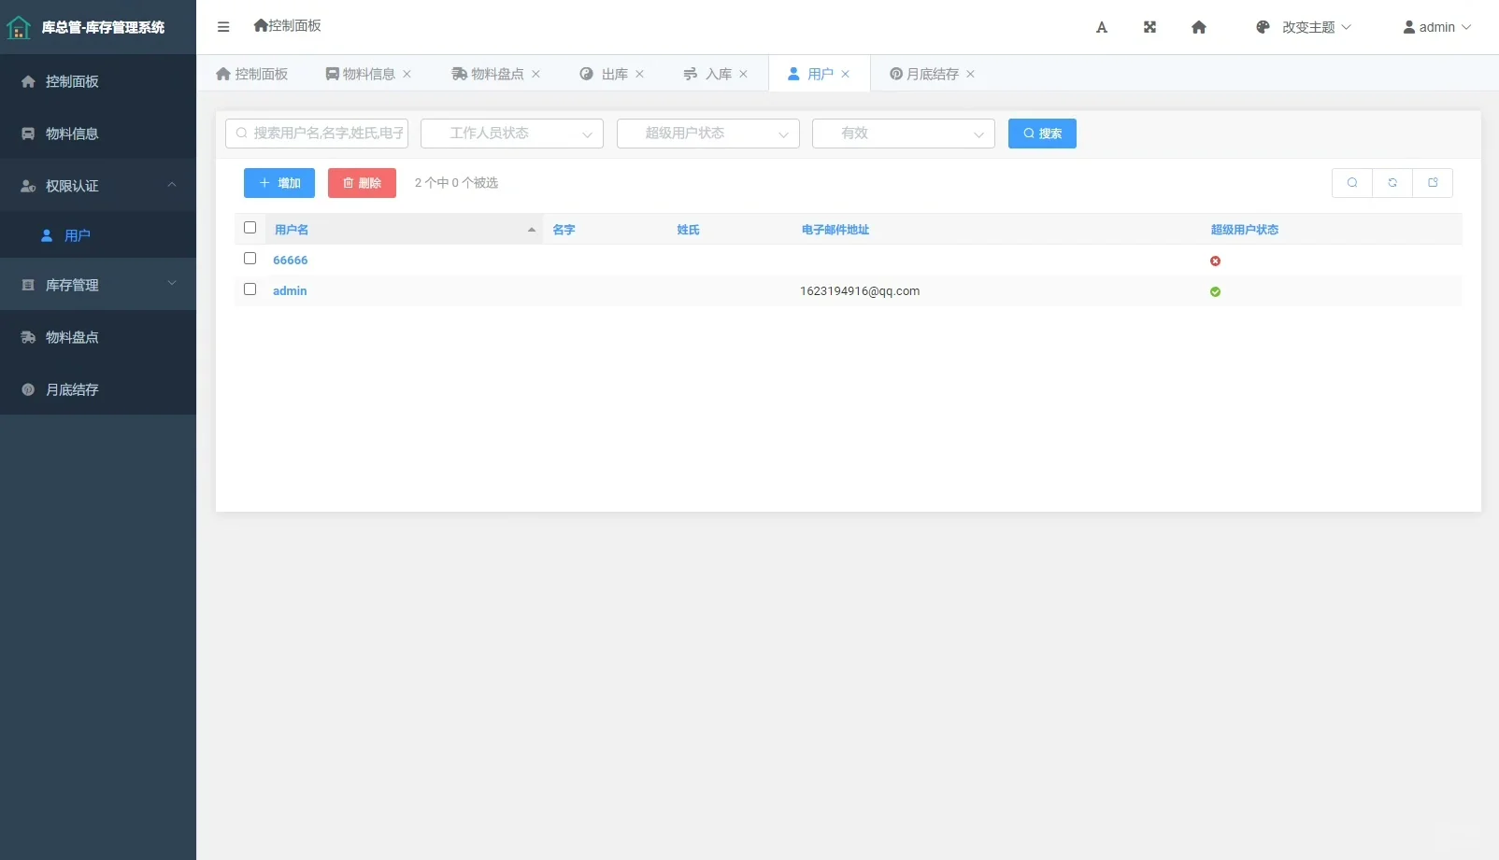Viewport: 1499px width, 860px height.
Task: Open the export icon in table toolbar
Action: [x=1433, y=183]
